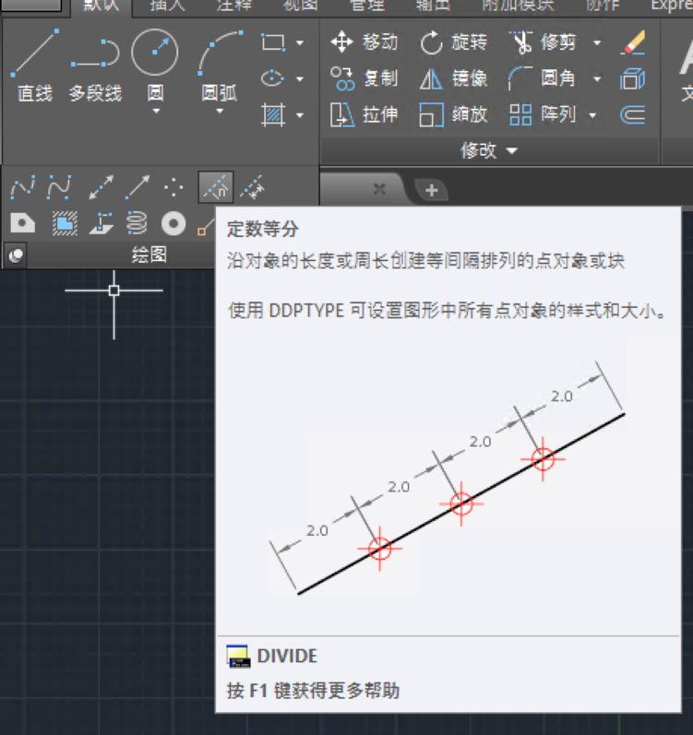Choose the Measure (定距等分) tool icon
Screen dimensions: 693x735
[x=253, y=188]
